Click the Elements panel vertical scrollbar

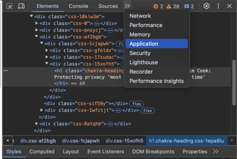234,83
